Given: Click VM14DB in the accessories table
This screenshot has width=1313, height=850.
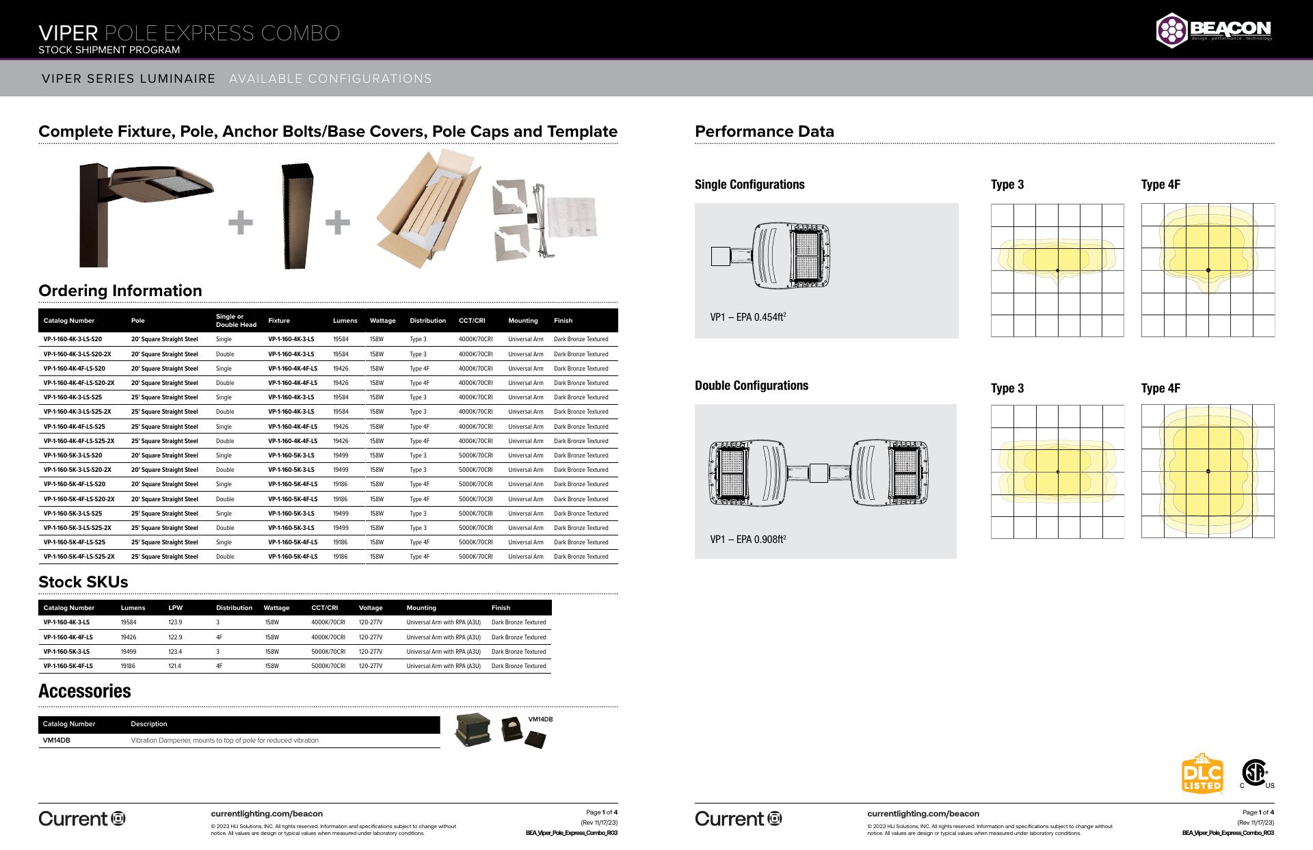Looking at the screenshot, I should pos(56,741).
